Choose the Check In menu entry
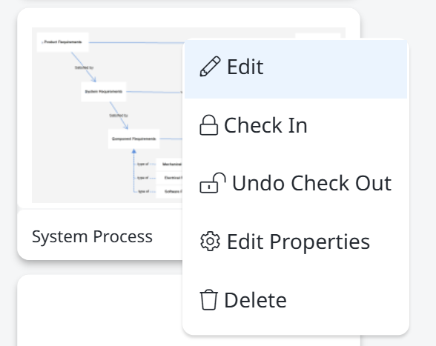This screenshot has width=436, height=346. [x=296, y=125]
